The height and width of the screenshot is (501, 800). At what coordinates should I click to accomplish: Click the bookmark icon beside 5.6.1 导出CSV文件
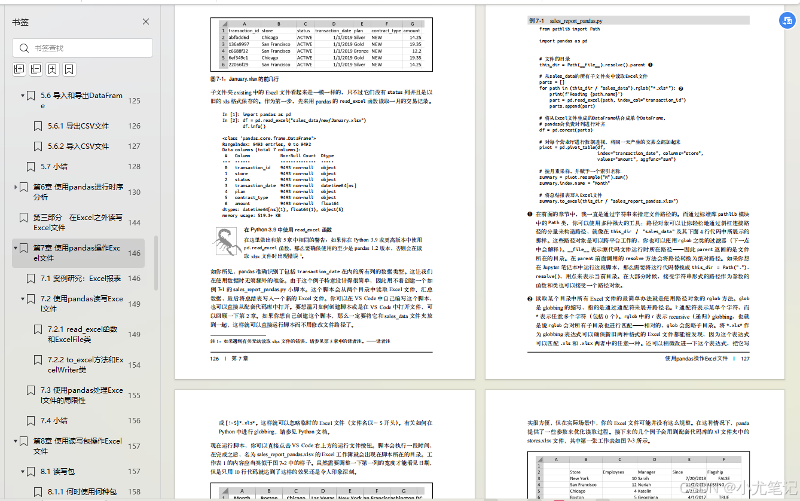pyautogui.click(x=38, y=126)
